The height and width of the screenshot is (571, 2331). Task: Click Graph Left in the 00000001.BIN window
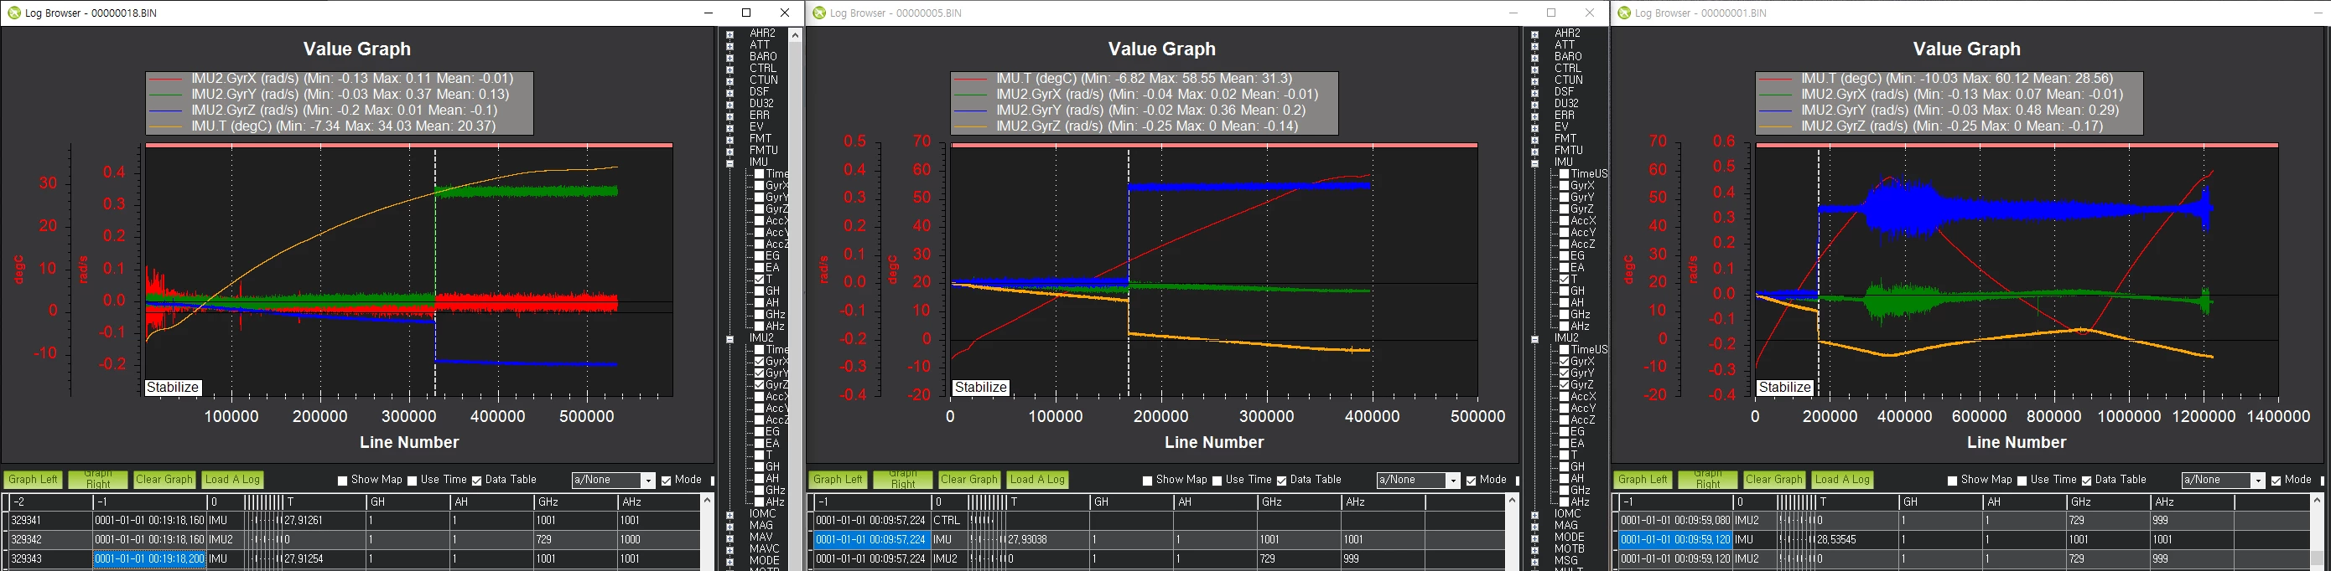point(1643,480)
